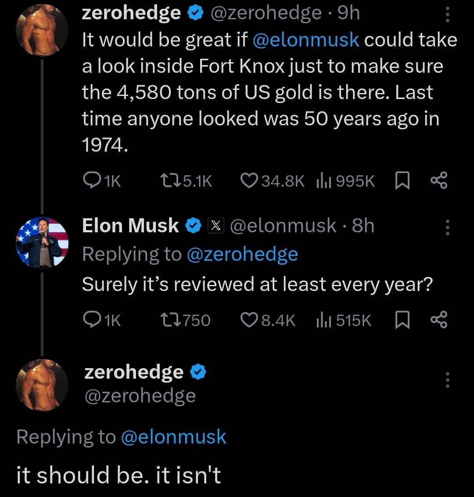Open Elon Musk's profile picture

(42, 242)
